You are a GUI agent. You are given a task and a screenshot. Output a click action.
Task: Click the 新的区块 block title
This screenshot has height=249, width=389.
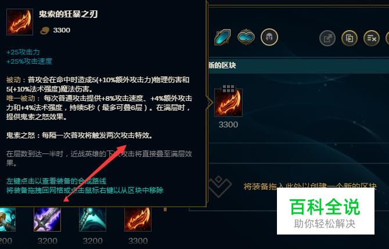click(222, 65)
